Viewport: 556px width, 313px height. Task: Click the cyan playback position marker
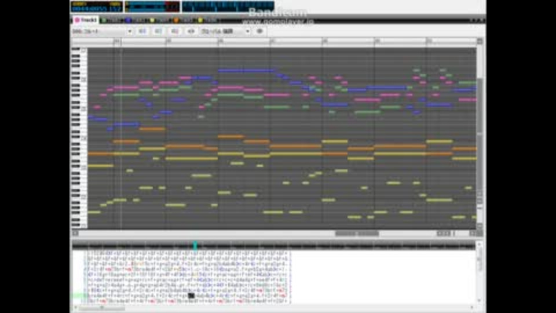[x=195, y=246]
